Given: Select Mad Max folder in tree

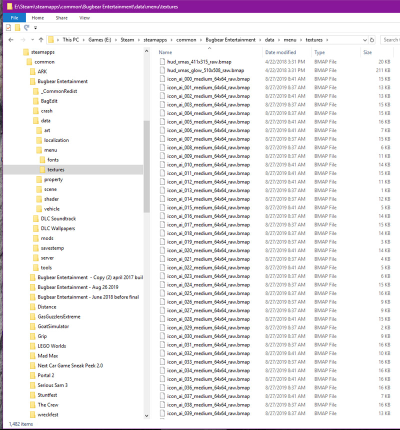Looking at the screenshot, I should pos(47,355).
